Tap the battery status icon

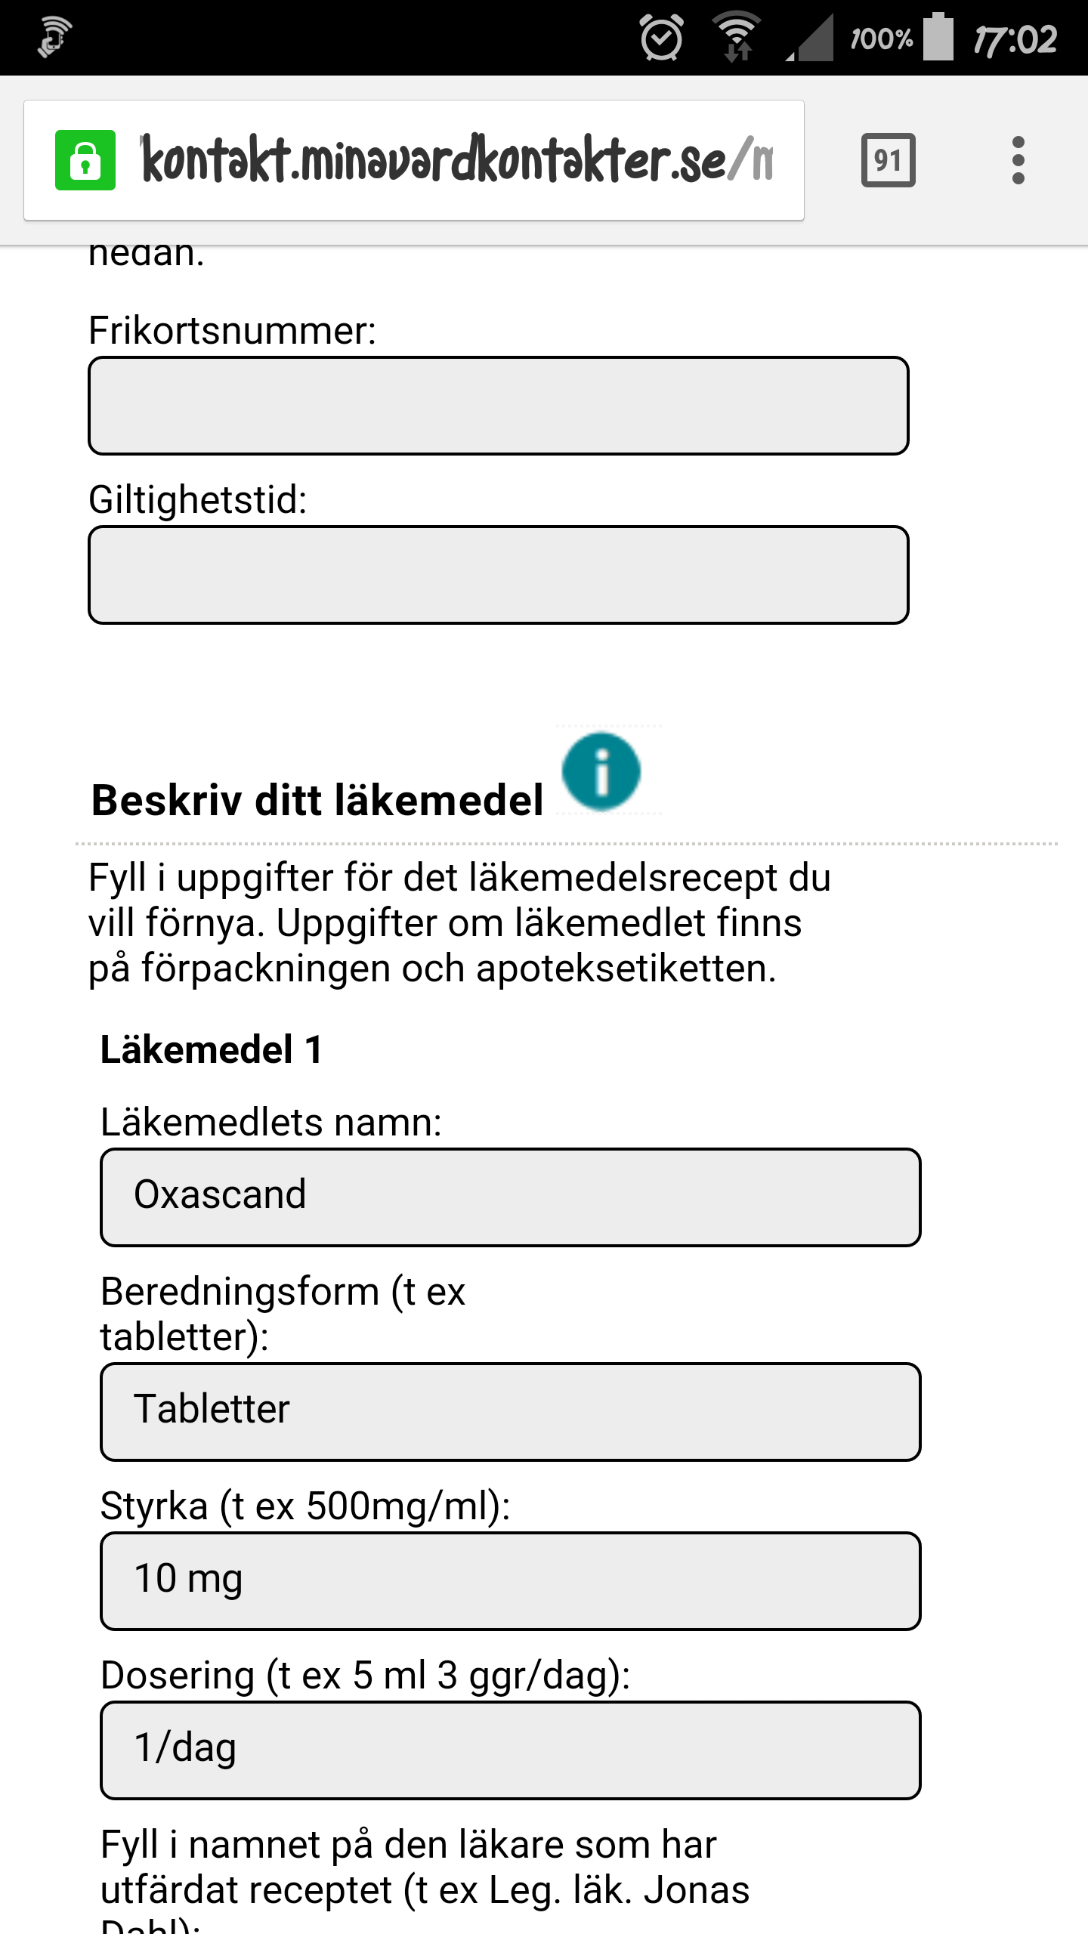[x=938, y=38]
